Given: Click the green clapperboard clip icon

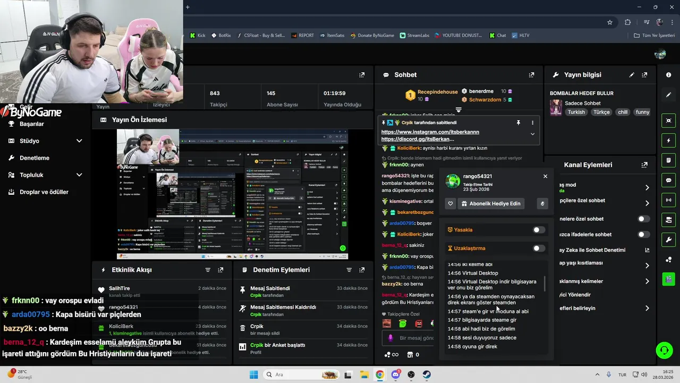Looking at the screenshot, I should [x=668, y=278].
